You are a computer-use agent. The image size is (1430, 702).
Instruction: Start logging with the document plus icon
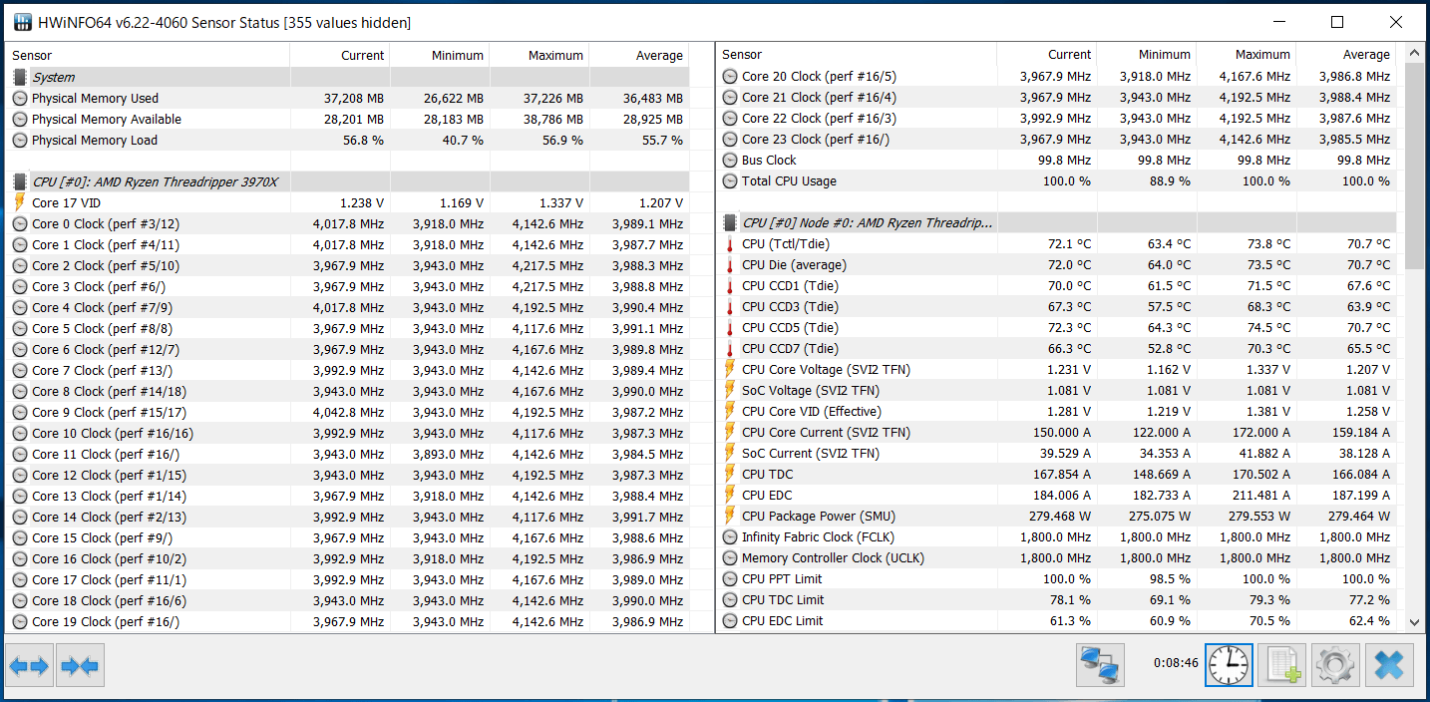pos(1281,665)
